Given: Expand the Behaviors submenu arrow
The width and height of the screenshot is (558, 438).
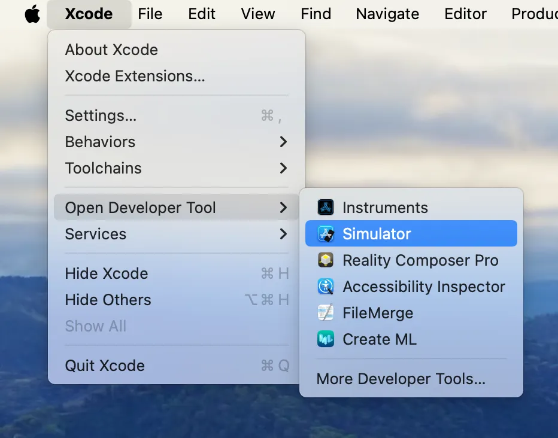Looking at the screenshot, I should pos(283,142).
